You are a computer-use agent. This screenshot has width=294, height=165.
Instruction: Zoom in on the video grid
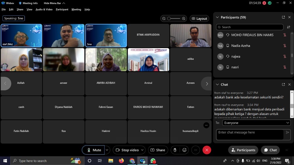click(184, 18)
